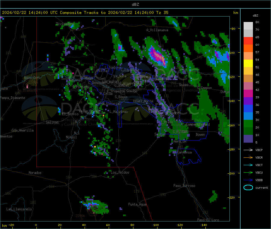The height and width of the screenshot is (229, 271).
Task: Click the white VBCP arrow legend icon
Action: (x=248, y=150)
